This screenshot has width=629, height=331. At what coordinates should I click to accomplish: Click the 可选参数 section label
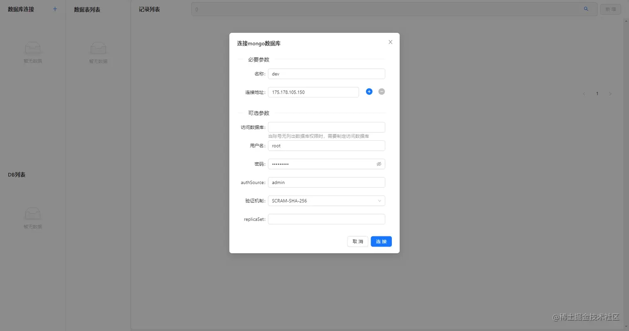point(259,113)
